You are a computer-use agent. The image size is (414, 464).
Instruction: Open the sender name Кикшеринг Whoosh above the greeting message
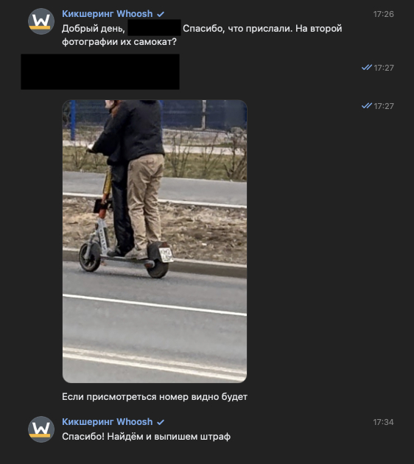pyautogui.click(x=107, y=14)
